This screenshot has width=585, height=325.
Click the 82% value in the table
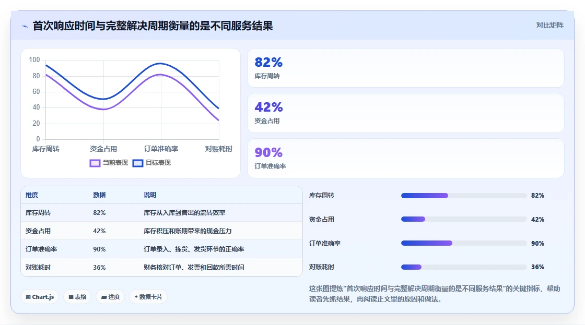tap(99, 213)
